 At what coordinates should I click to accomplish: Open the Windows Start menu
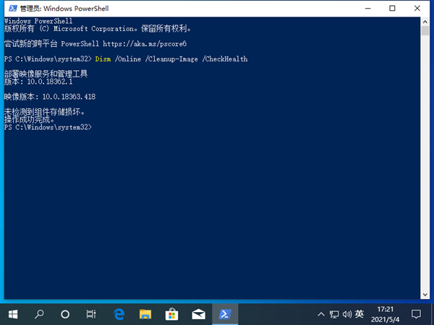pos(13,314)
